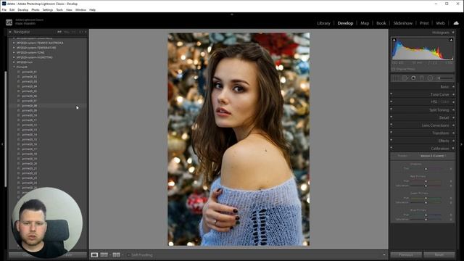Collapse the right panel group arrow
464x261 pixels.
(x=462, y=144)
